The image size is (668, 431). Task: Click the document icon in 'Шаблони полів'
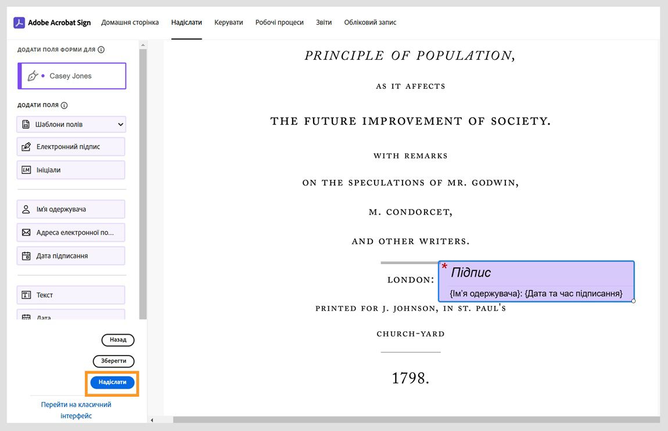(x=26, y=124)
